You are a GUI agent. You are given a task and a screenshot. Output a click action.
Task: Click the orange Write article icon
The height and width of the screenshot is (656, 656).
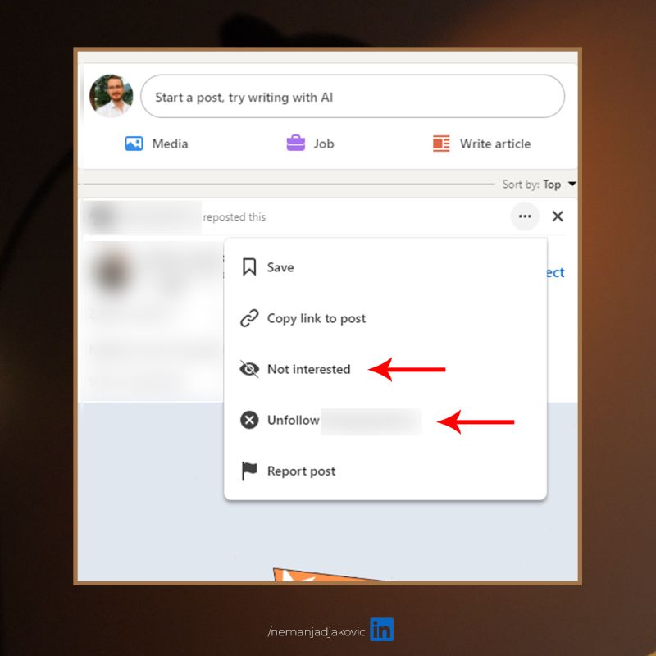(x=441, y=143)
